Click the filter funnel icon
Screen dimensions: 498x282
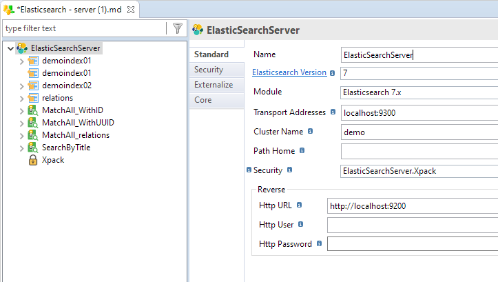point(178,28)
